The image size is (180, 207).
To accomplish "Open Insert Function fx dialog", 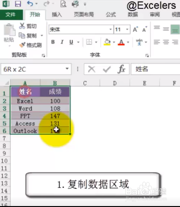I will 122,69.
